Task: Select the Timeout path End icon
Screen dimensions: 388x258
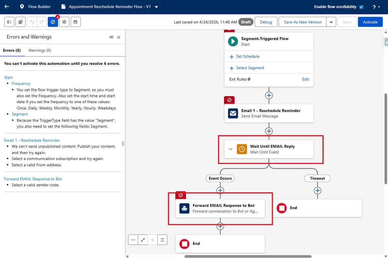Action: pos(282,208)
